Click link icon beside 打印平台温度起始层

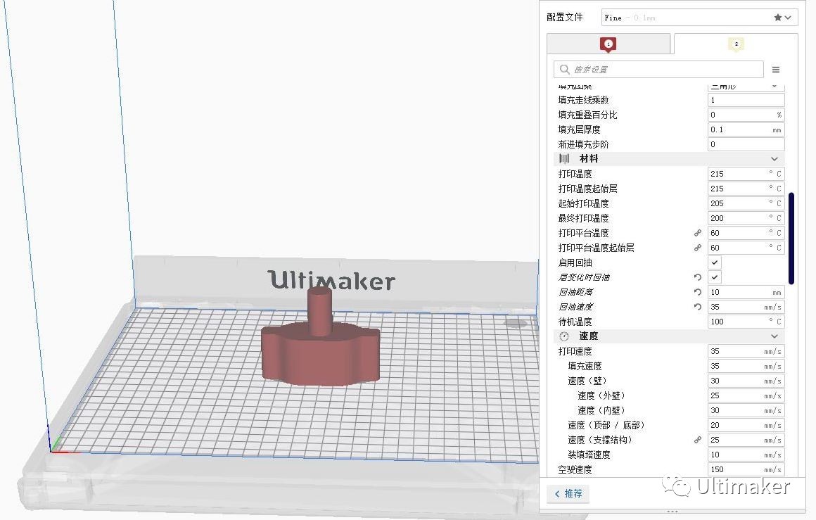698,248
